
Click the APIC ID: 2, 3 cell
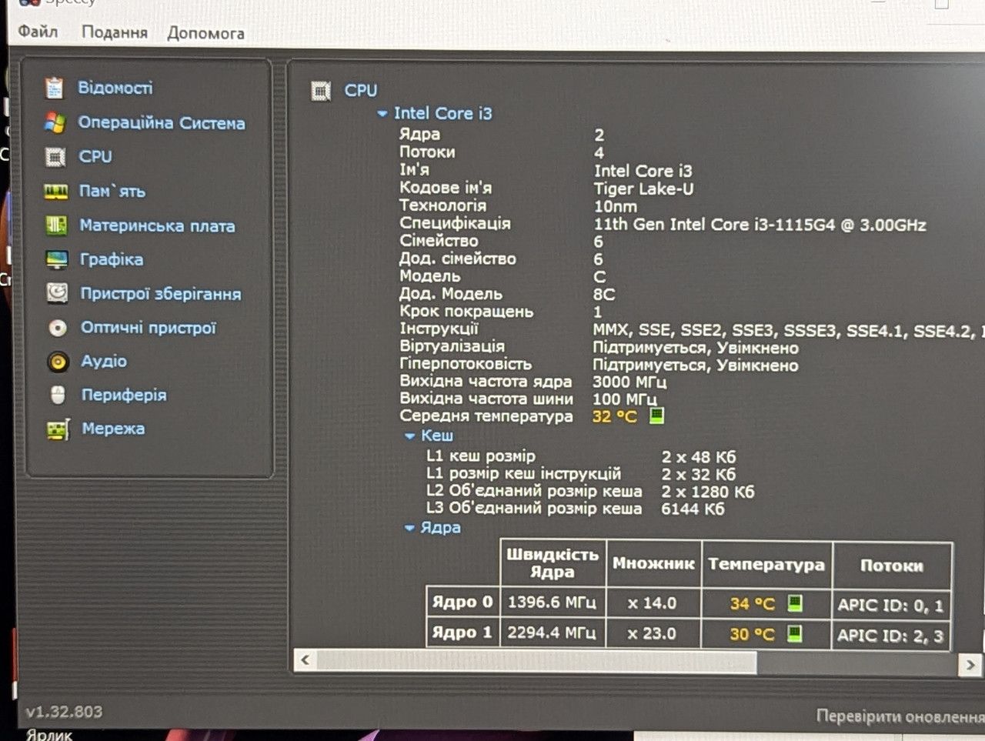pos(890,636)
